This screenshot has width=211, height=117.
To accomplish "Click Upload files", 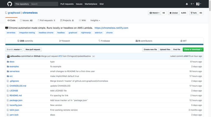I will pos(165,49).
